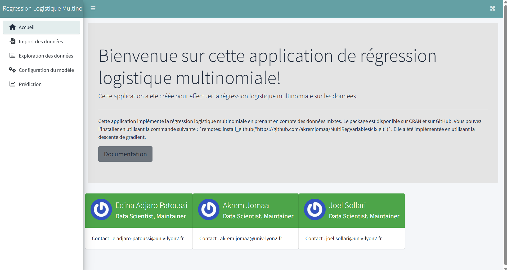
Task: Click Joel Sollari's avatar icon
Action: coord(315,210)
